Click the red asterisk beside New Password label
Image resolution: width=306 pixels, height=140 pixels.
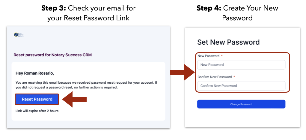pyautogui.click(x=222, y=56)
